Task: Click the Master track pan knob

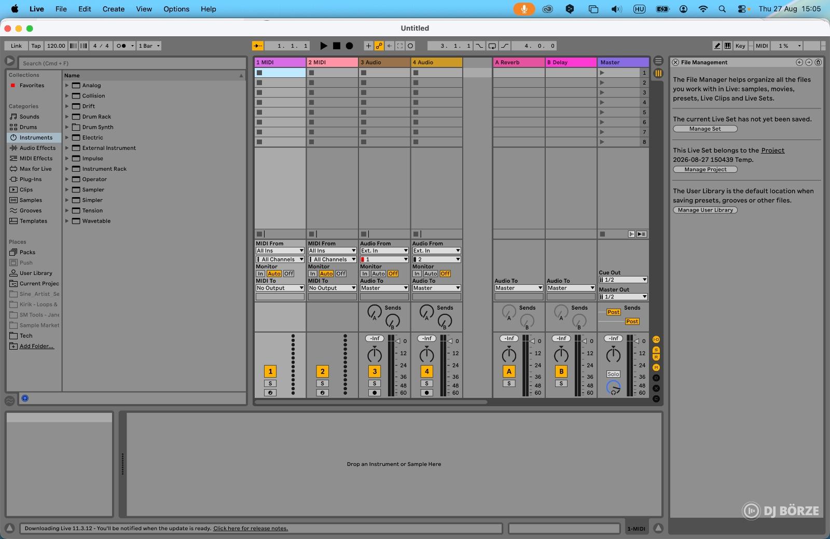Action: pos(613,355)
